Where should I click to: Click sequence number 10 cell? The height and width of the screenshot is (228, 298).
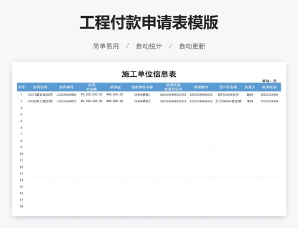tap(21, 154)
